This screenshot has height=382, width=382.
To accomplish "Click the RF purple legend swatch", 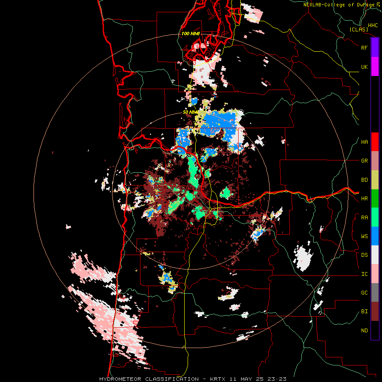I will tap(375, 48).
